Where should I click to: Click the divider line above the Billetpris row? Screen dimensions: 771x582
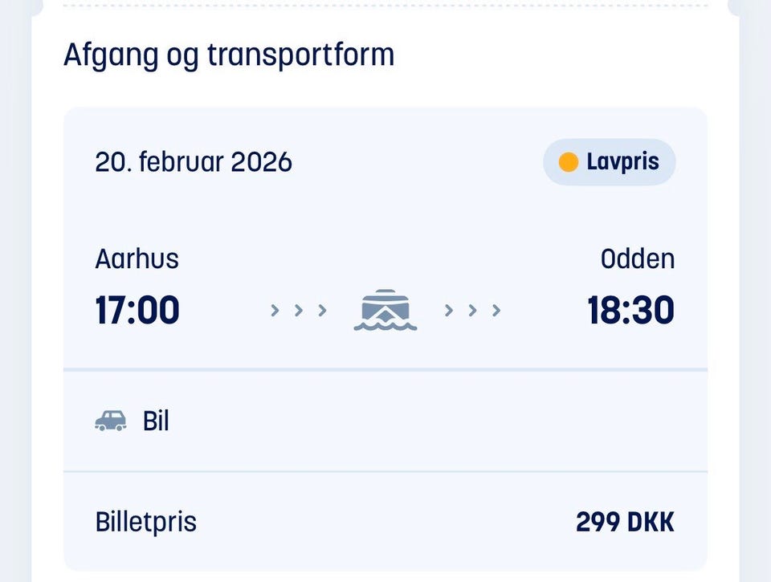point(385,471)
